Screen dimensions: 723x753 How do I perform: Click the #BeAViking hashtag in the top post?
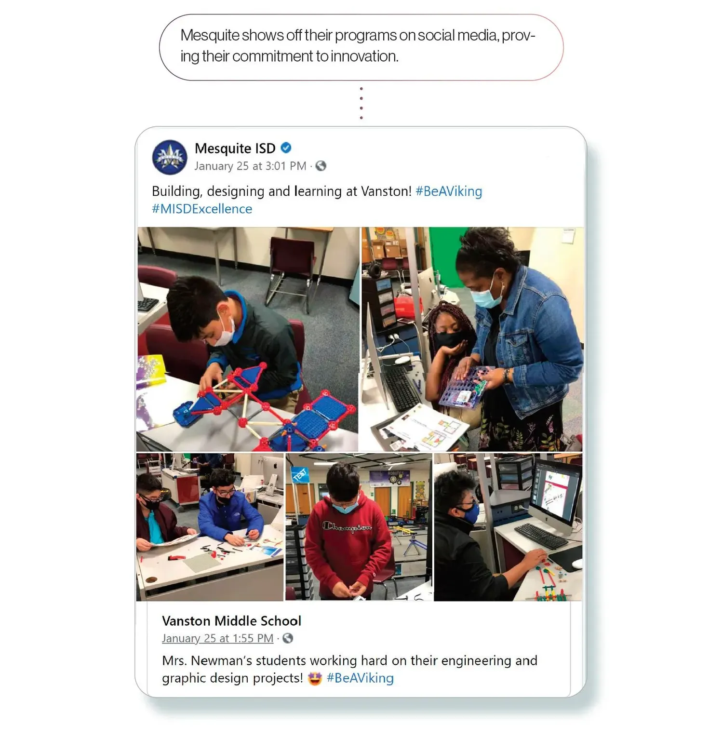tap(449, 191)
